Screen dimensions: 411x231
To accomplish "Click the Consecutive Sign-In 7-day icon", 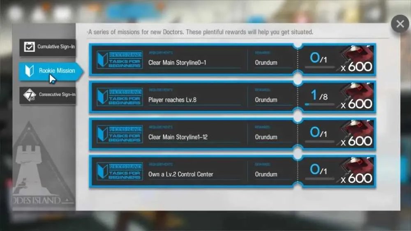I will 29,95.
